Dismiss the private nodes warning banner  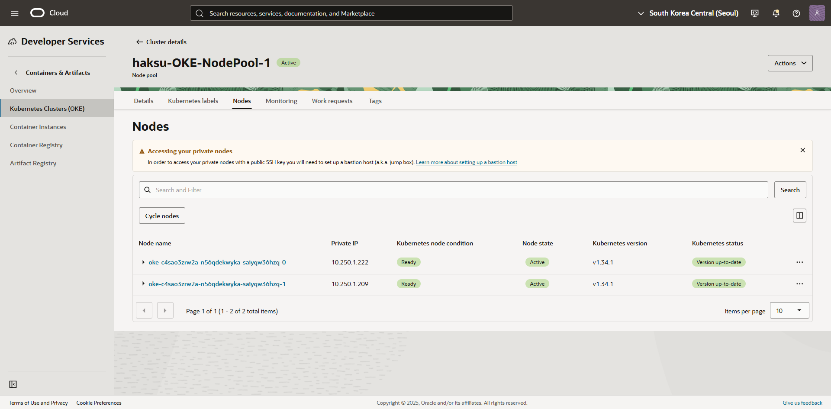(x=802, y=150)
